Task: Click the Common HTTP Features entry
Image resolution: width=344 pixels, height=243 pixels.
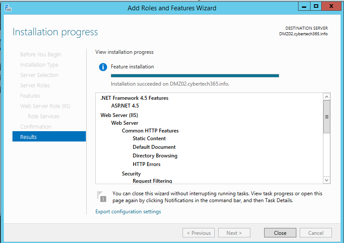Action: [x=150, y=131]
